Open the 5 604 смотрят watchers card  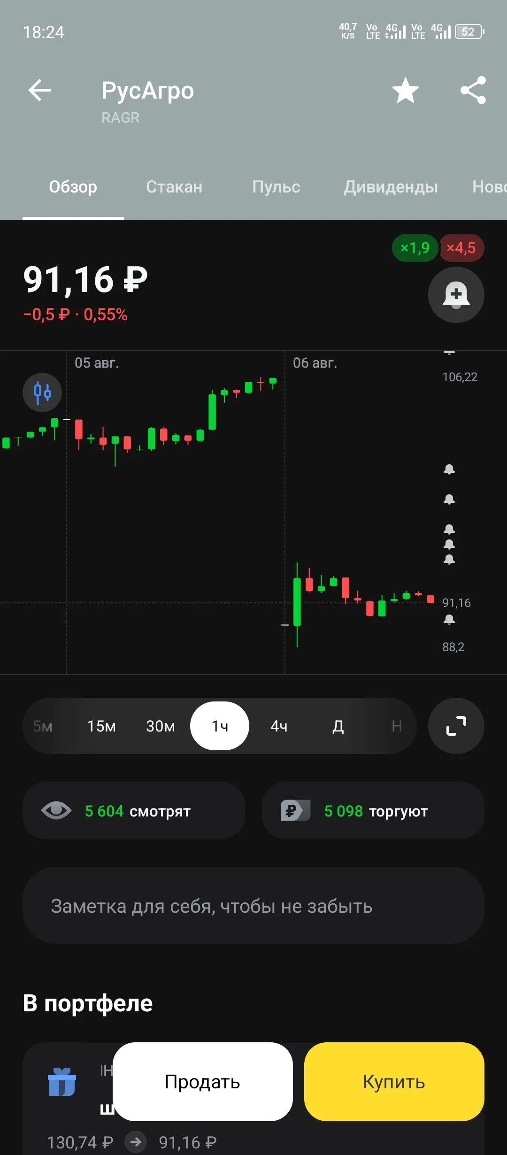tap(134, 810)
